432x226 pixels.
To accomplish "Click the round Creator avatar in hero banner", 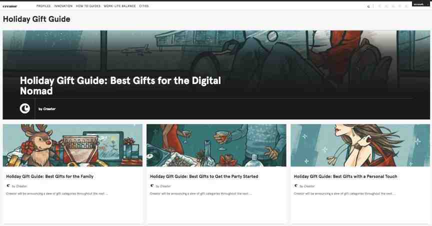I will pyautogui.click(x=25, y=108).
